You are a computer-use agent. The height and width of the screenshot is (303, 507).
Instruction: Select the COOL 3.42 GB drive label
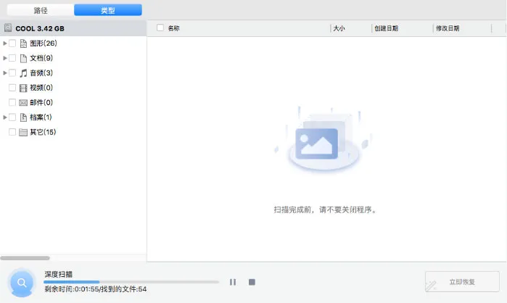[x=40, y=28]
